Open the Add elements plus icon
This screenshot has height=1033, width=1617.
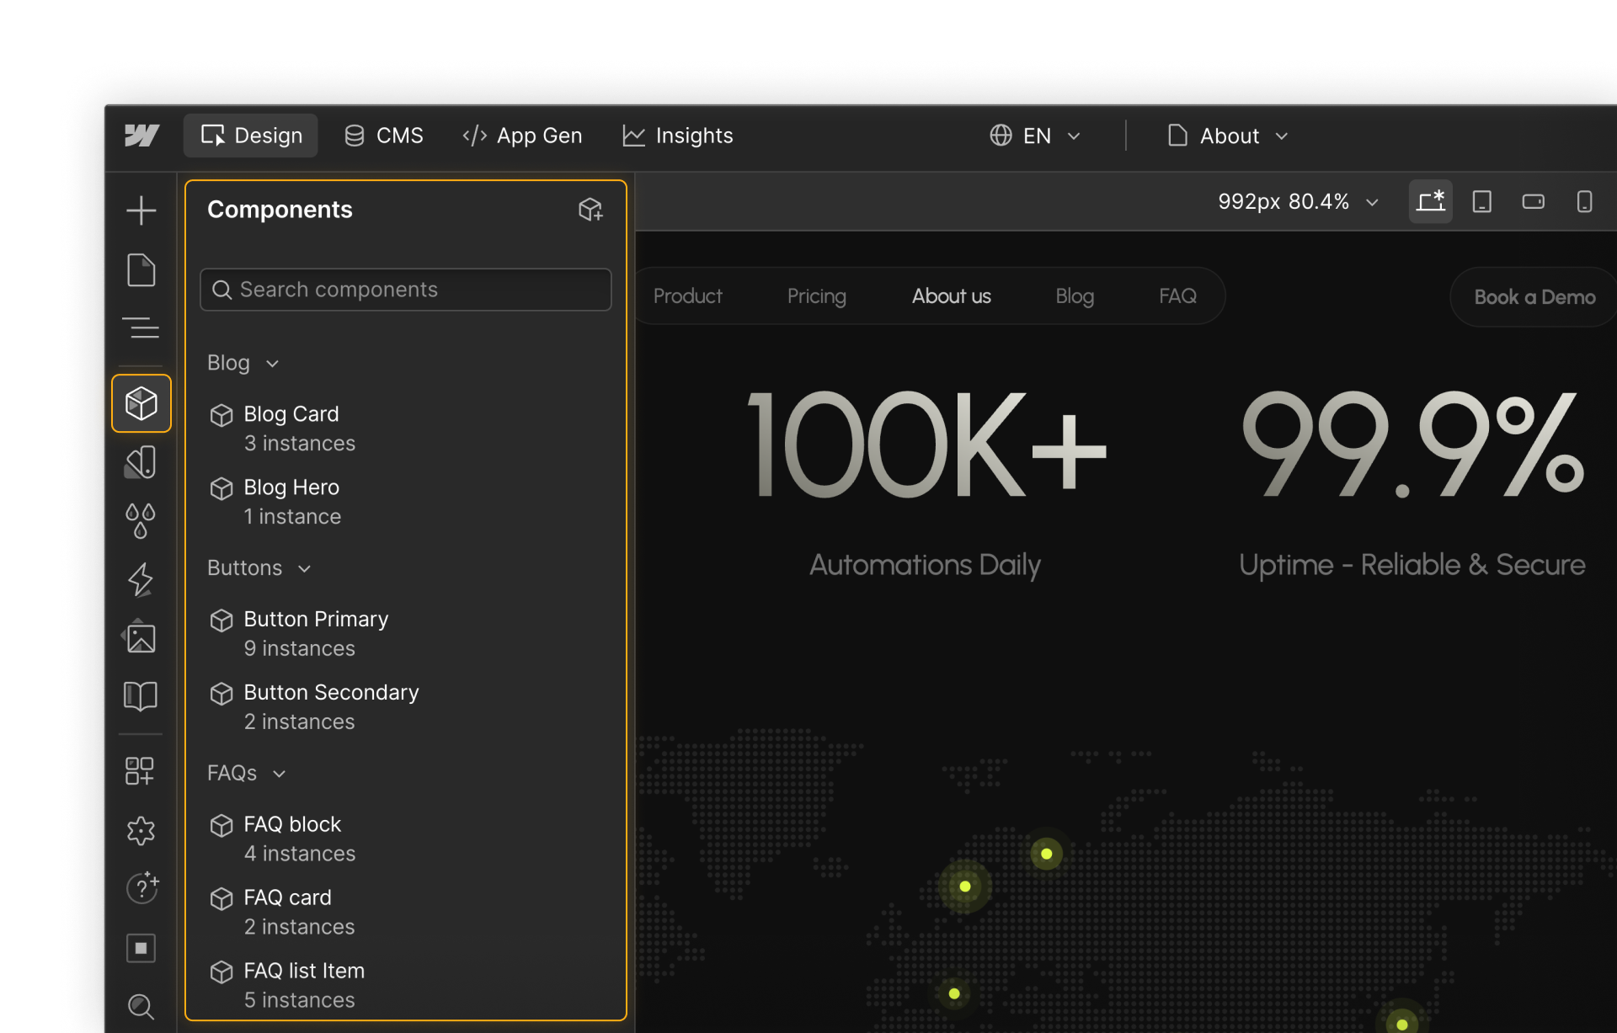coord(141,210)
